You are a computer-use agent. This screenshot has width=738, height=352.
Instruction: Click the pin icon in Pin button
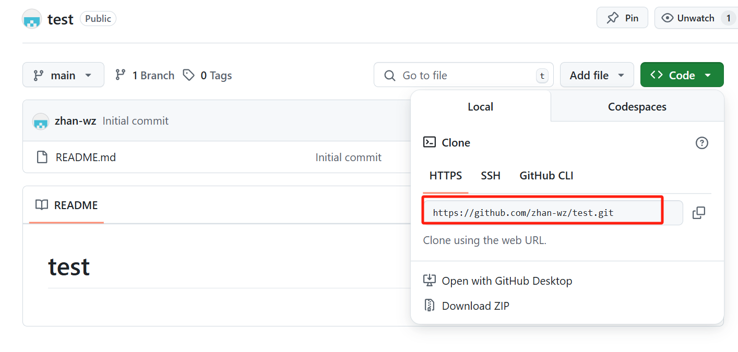click(612, 18)
